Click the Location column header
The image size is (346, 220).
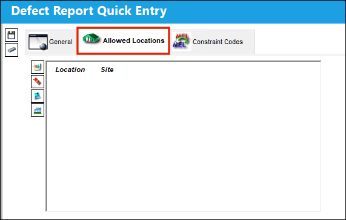[x=70, y=70]
